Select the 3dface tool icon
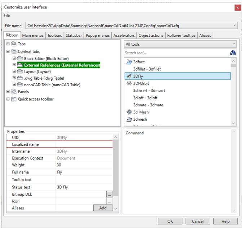 click(x=129, y=62)
